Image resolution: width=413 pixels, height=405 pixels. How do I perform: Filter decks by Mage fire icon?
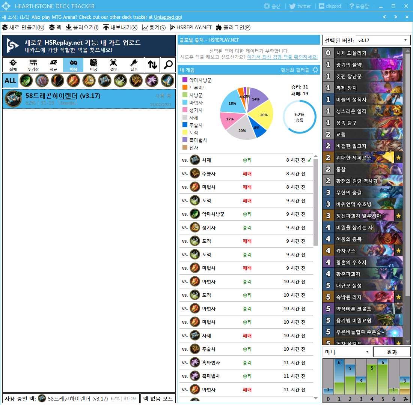[x=73, y=81]
